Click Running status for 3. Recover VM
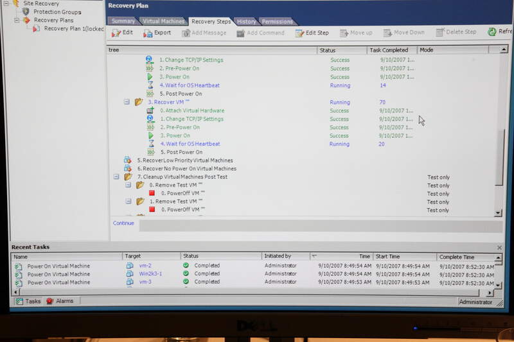The height and width of the screenshot is (342, 514). click(340, 102)
